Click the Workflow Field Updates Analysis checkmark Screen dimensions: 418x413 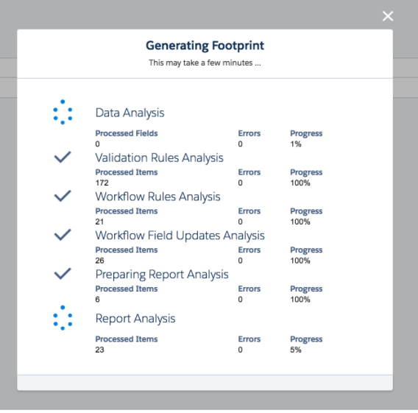coord(63,235)
